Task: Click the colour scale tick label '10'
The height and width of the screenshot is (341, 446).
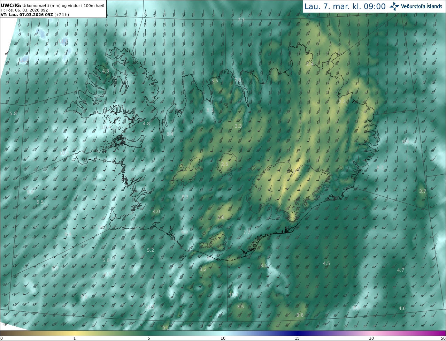Action: [223, 338]
